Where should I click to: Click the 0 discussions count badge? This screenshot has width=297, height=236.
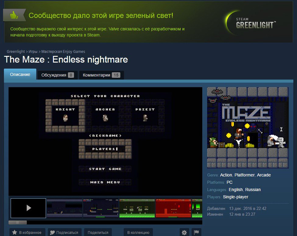point(71,75)
